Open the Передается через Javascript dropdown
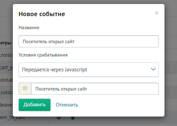The width and height of the screenshot is (177, 126). (x=89, y=70)
